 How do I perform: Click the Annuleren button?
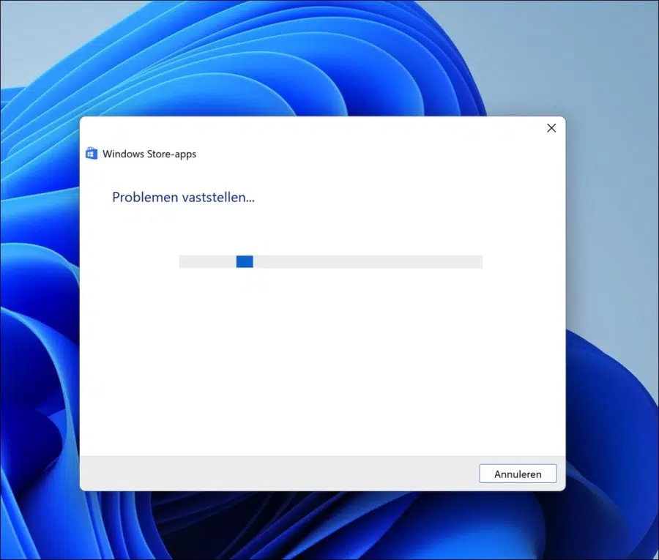[518, 474]
